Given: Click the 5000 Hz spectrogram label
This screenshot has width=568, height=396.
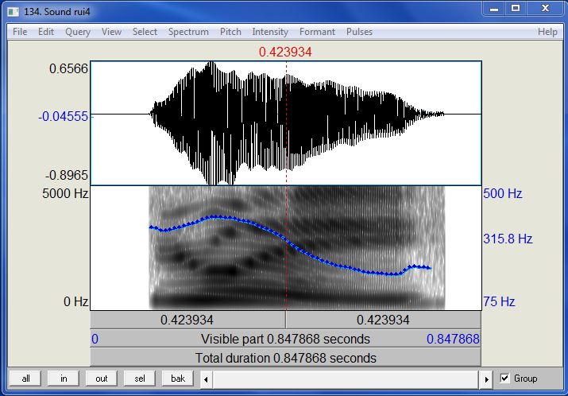Looking at the screenshot, I should point(65,193).
